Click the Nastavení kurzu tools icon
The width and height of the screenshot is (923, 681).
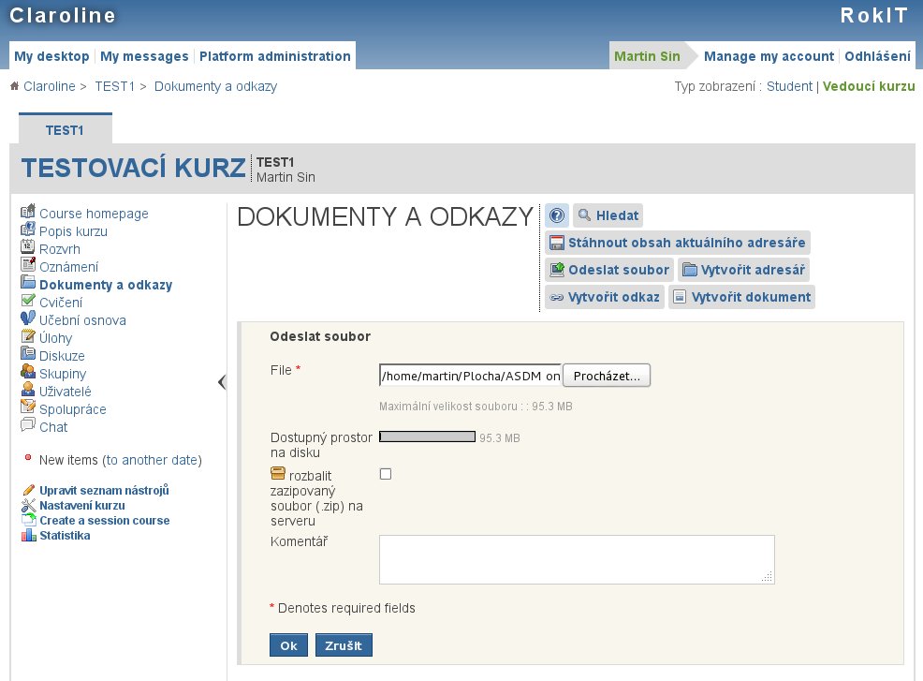coord(29,506)
